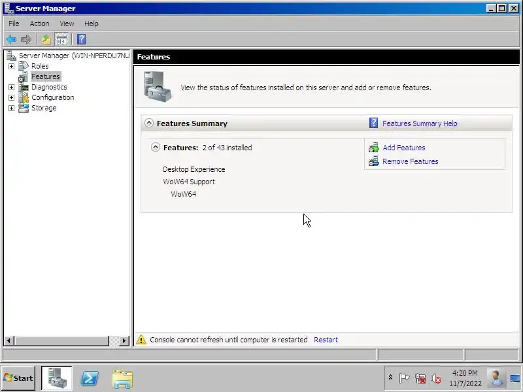The image size is (523, 392).
Task: Open the Action menu
Action: tap(39, 24)
